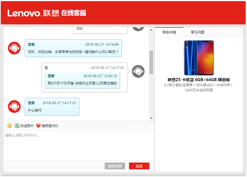Open the Lenovo Z5 phone product image
Screen dimensions: 247x177
point(199,58)
